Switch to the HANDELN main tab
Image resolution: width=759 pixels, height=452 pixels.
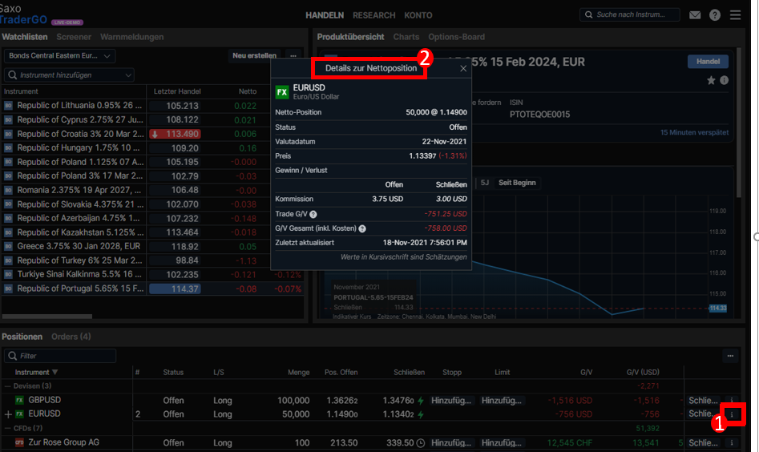point(325,15)
